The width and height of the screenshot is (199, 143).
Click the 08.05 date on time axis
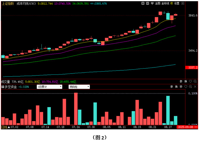point(106,127)
